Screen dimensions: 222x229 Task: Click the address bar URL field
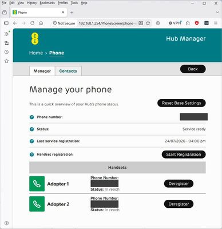click(x=108, y=23)
